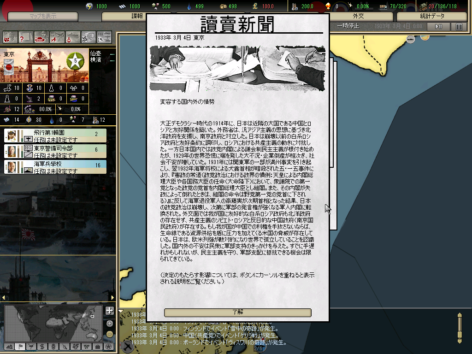
Task: Select the region map mode icon
Action: (x=76, y=347)
